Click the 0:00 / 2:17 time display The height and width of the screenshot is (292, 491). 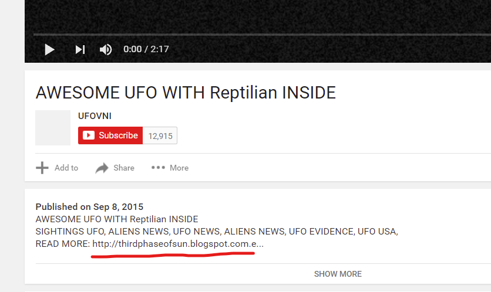(146, 49)
